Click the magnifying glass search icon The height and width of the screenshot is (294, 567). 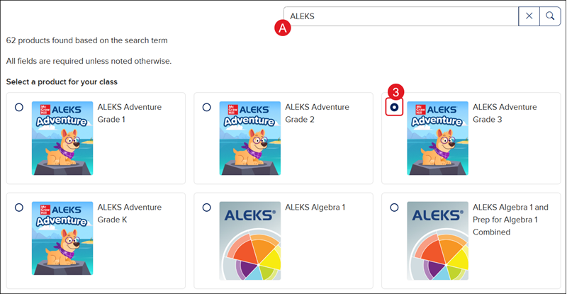(x=550, y=16)
